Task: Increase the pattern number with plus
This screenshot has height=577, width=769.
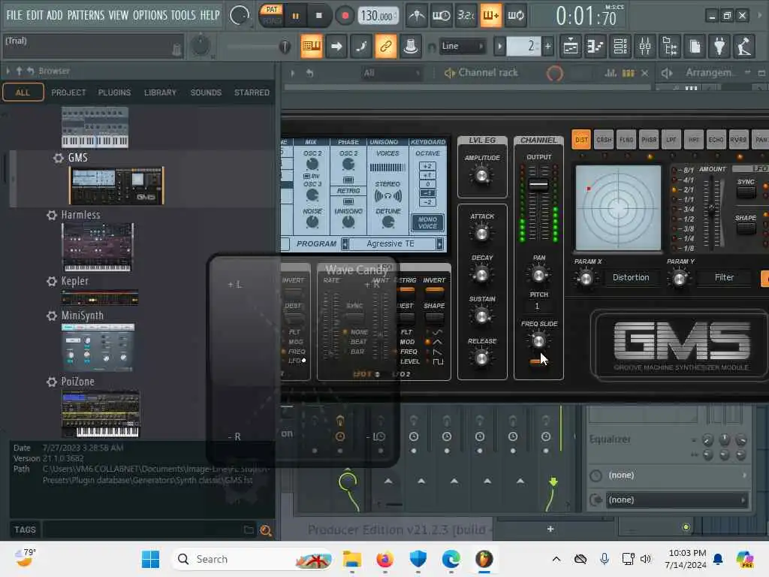Action: coord(547,47)
